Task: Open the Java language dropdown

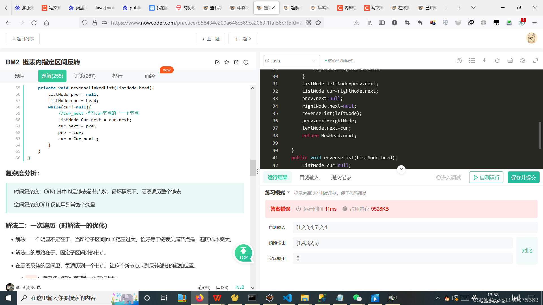Action: [x=292, y=60]
